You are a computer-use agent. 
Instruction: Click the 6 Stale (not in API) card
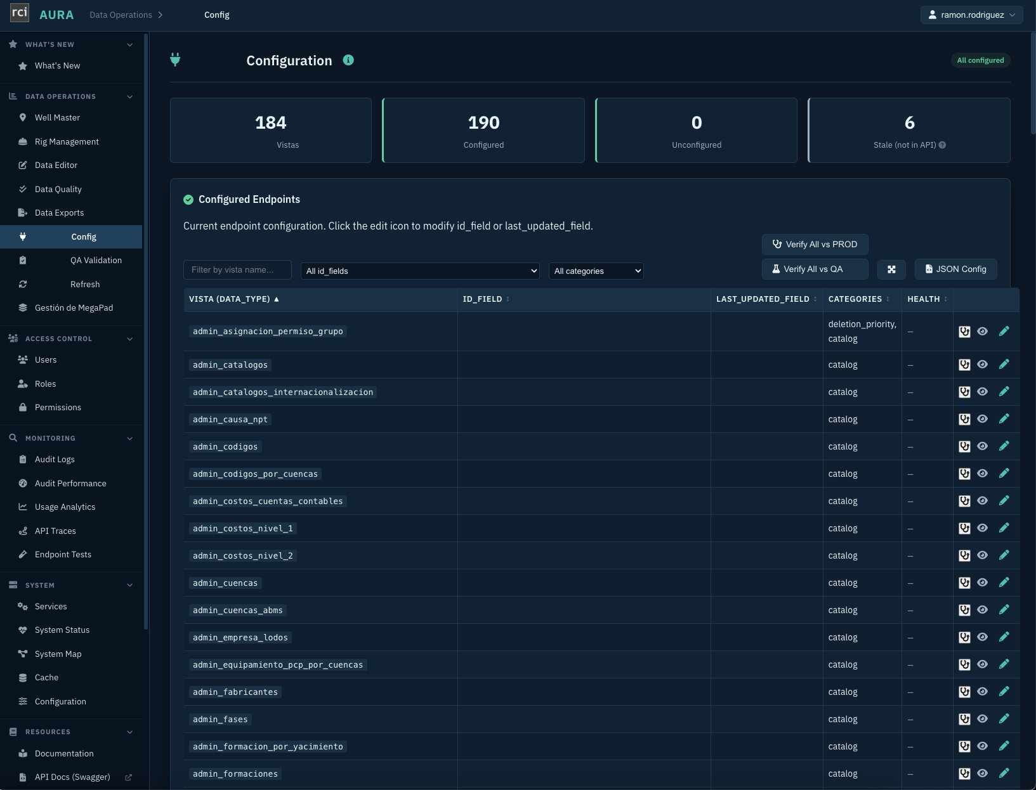909,130
